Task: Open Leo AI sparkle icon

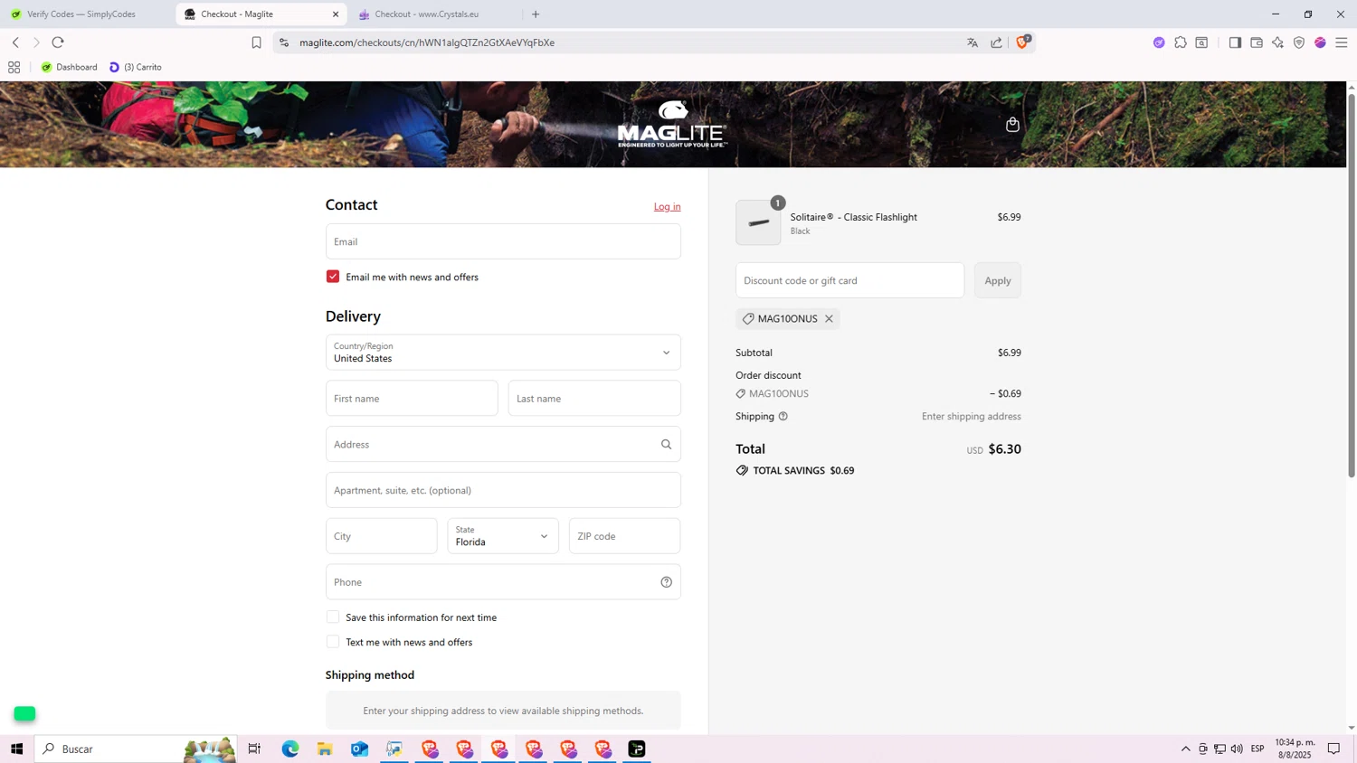Action: click(1277, 42)
